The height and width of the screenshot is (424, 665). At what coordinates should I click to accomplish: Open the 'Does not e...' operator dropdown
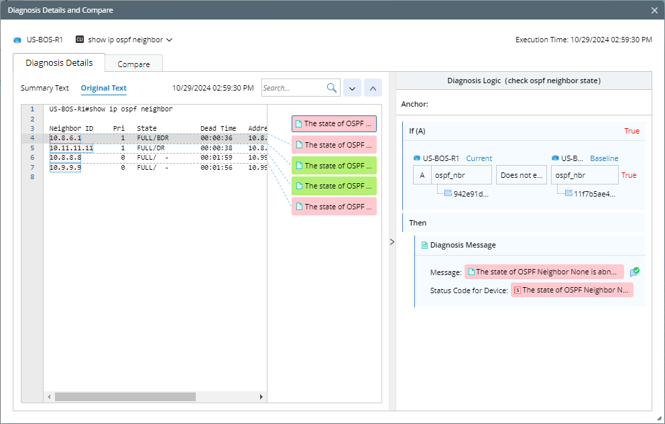522,175
